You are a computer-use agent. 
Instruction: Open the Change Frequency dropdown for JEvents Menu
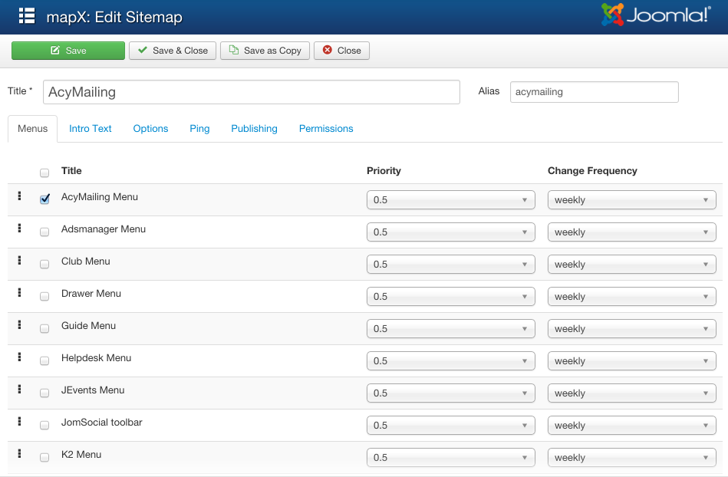pyautogui.click(x=632, y=393)
